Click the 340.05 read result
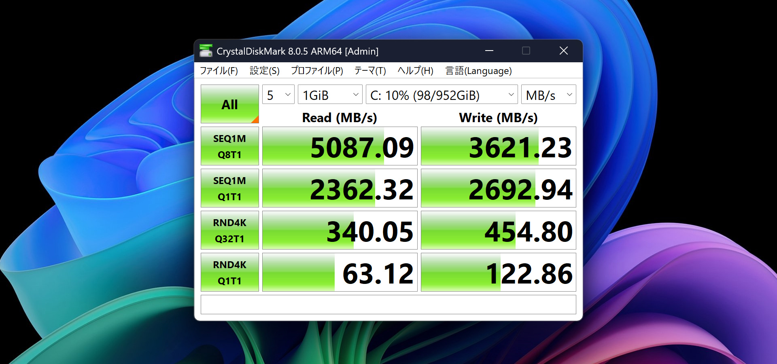The height and width of the screenshot is (364, 777). pos(340,230)
